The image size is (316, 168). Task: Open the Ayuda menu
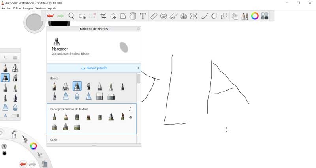pos(52,8)
